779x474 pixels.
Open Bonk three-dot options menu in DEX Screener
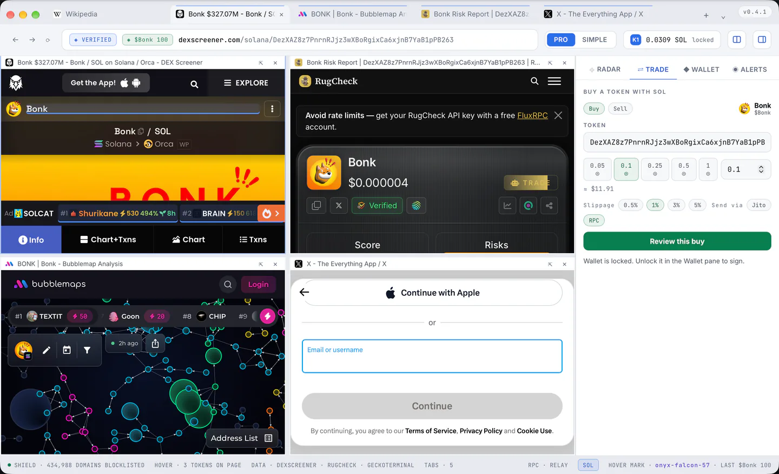pyautogui.click(x=272, y=109)
